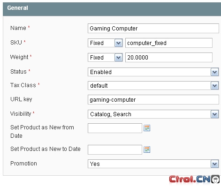Click the SKU field containing computer_fixed
221x187 pixels.
pos(169,43)
